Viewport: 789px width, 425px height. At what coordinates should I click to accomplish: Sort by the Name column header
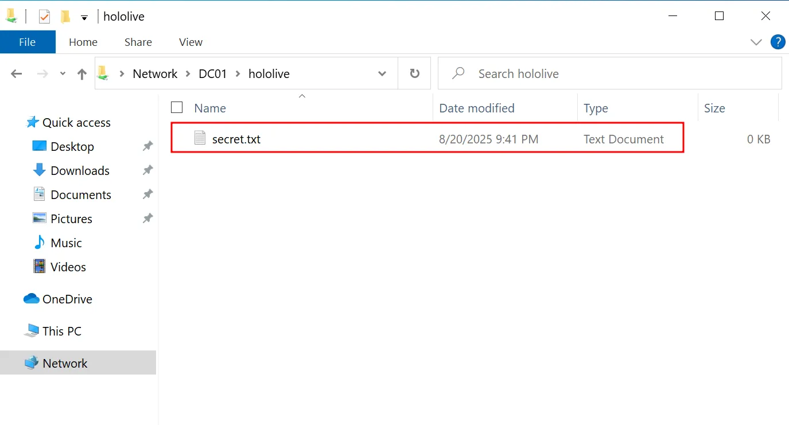pos(210,108)
